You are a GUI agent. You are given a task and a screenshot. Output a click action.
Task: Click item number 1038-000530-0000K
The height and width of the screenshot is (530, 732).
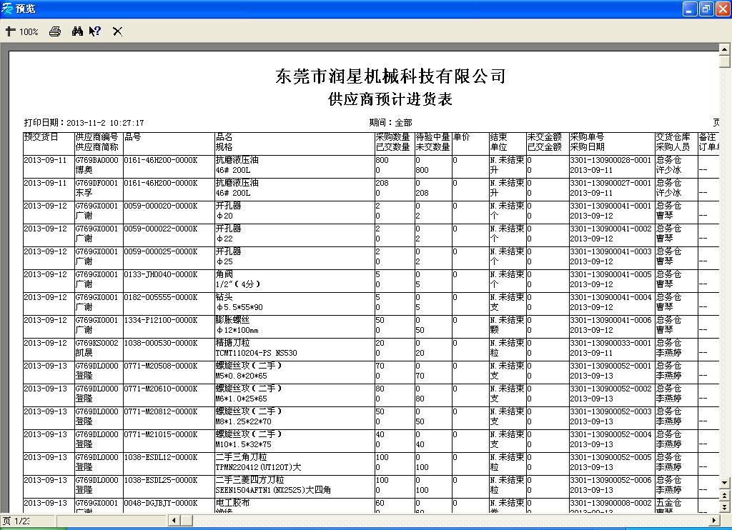pos(161,343)
